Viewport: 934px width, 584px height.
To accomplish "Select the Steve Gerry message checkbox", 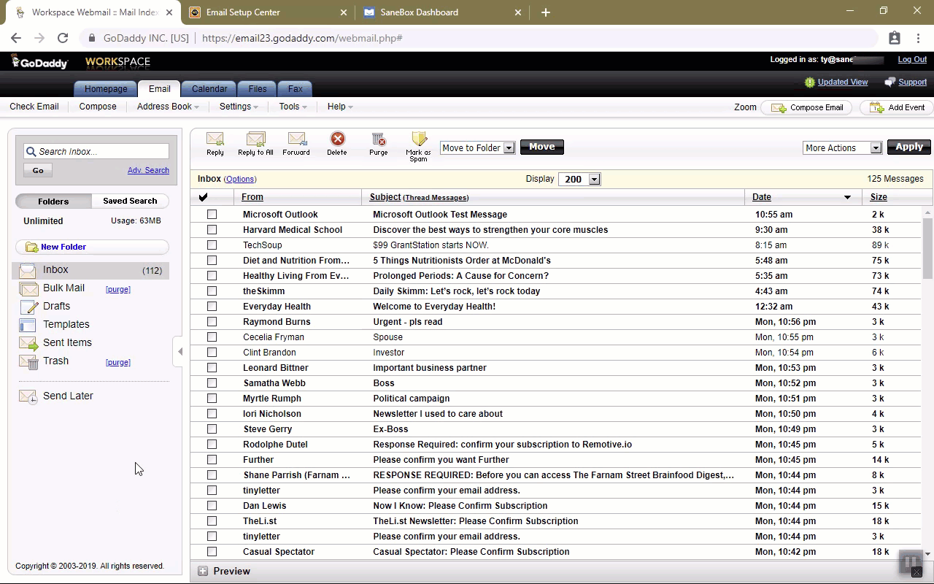I will tap(212, 429).
